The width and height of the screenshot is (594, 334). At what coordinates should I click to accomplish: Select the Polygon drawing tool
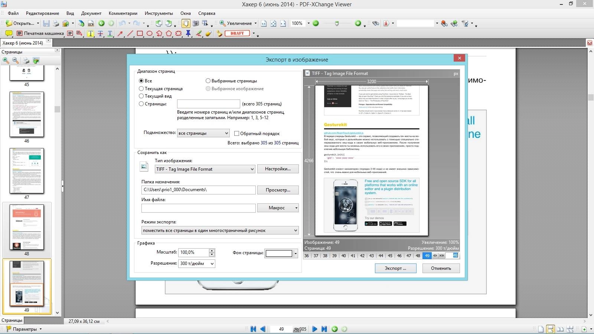tap(169, 33)
